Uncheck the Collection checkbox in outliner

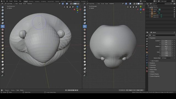click(150, 8)
